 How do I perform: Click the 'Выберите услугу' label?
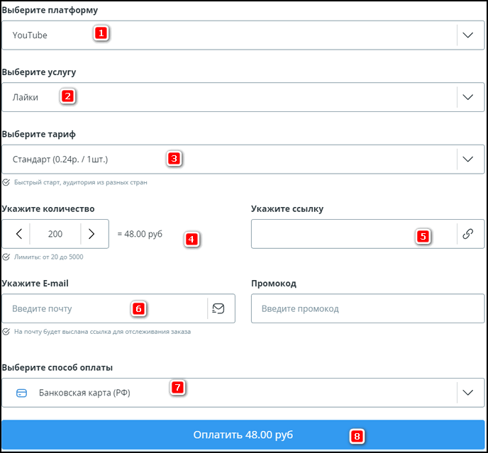pyautogui.click(x=39, y=72)
